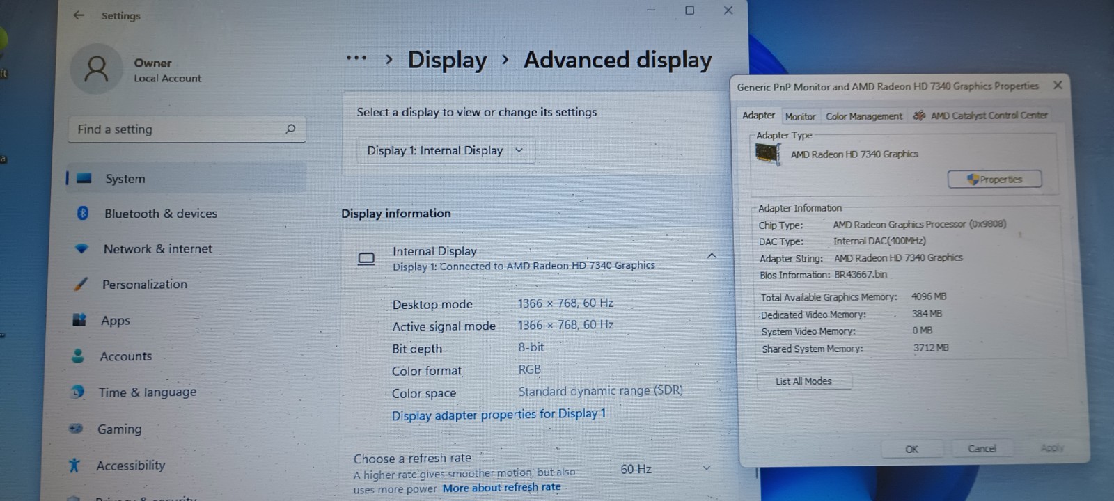Go to Time & language settings
The height and width of the screenshot is (501, 1114).
pyautogui.click(x=148, y=392)
